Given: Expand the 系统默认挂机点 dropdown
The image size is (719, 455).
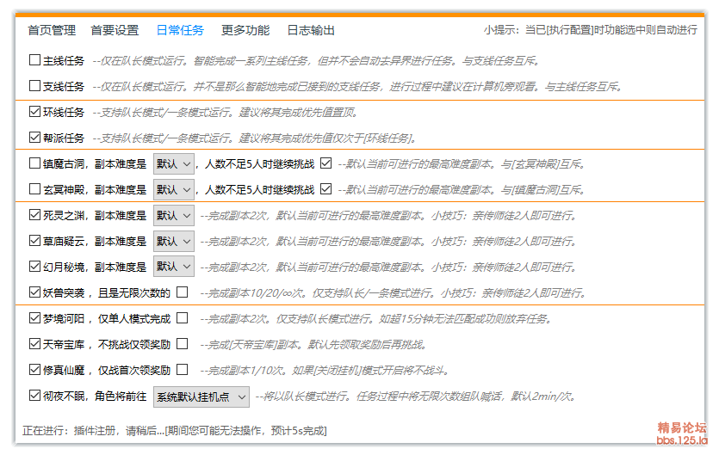Looking at the screenshot, I should [201, 397].
